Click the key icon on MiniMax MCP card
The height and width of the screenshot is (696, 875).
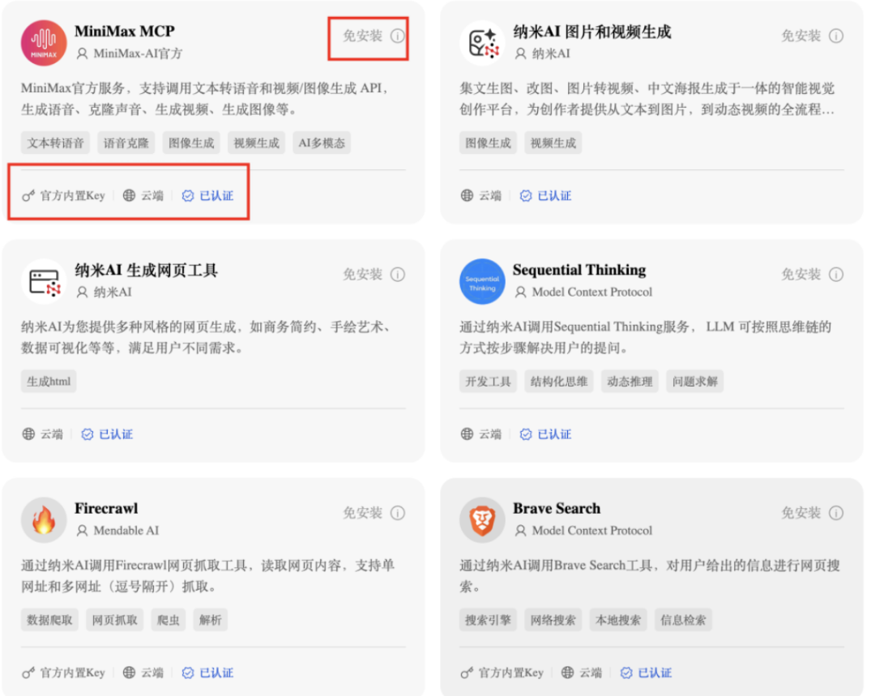(28, 196)
